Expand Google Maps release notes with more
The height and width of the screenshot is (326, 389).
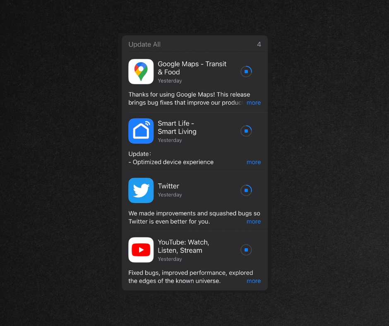254,103
